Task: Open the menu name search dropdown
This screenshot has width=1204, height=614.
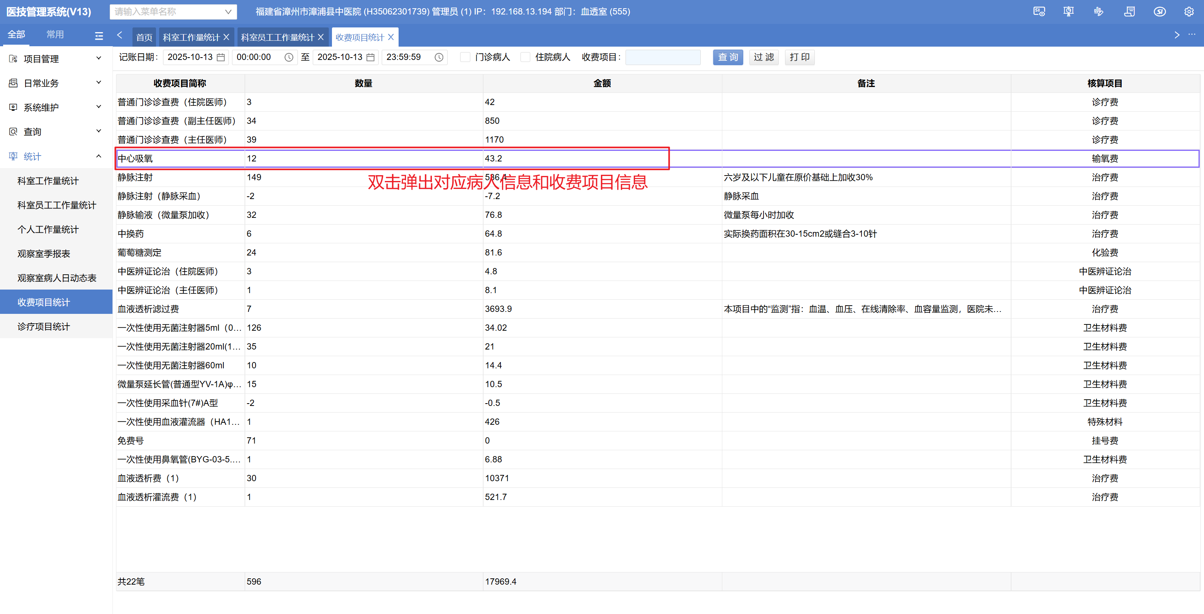Action: (228, 12)
